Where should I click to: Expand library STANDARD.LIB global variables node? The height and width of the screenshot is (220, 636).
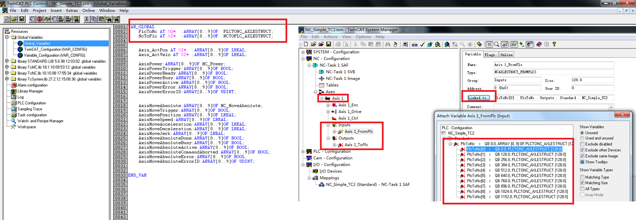point(7,61)
